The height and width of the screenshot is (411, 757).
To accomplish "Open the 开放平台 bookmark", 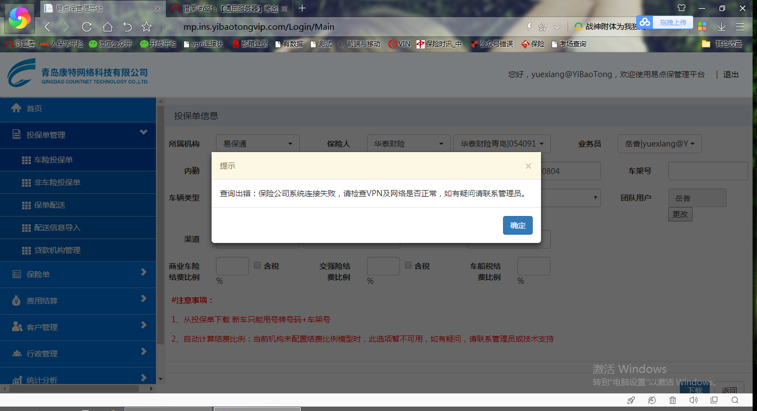I will point(158,44).
